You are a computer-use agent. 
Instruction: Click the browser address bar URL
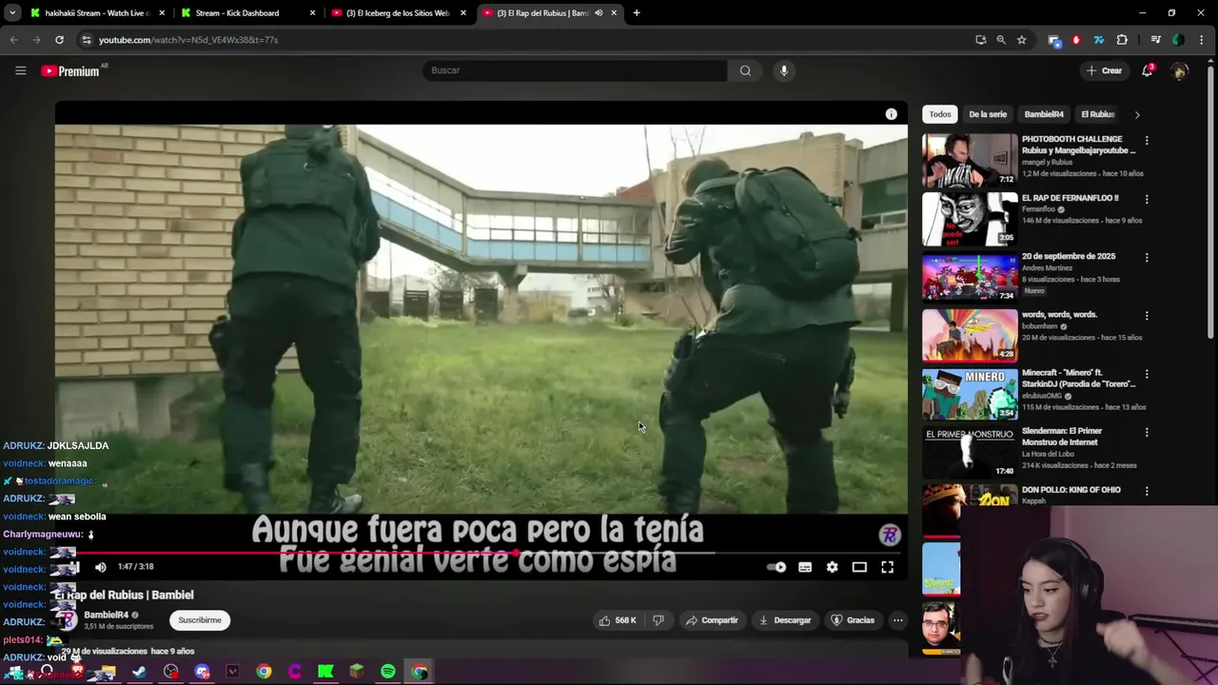pos(188,40)
